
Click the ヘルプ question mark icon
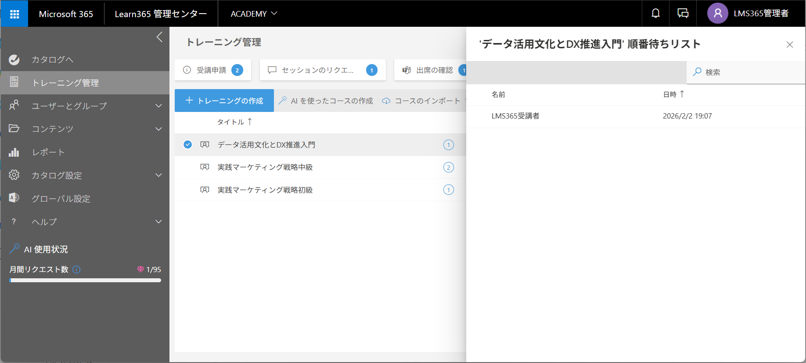(14, 222)
